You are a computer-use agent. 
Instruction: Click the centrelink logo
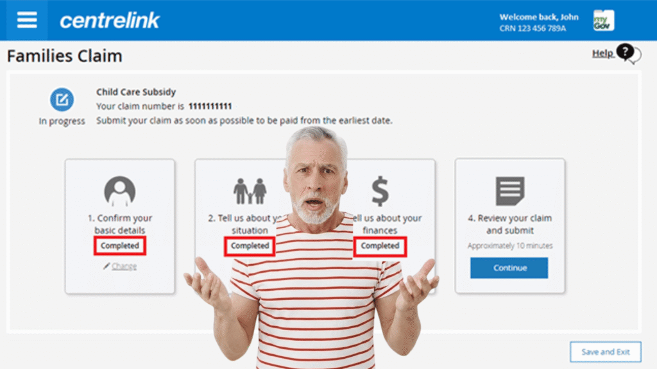(109, 20)
